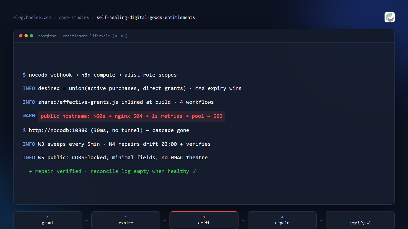
Task: Select step 4 repair
Action: click(x=282, y=220)
